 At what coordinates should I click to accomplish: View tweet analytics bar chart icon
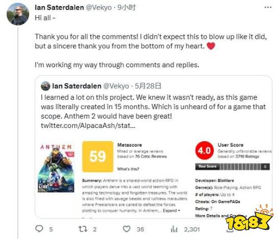tap(174, 229)
